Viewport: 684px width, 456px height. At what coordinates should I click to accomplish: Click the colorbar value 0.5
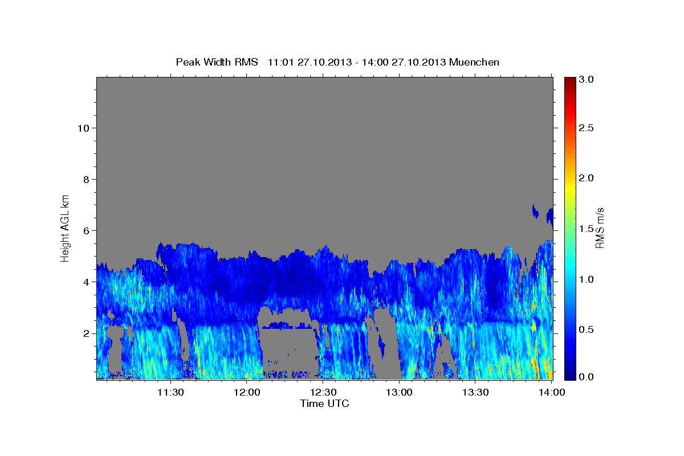(x=587, y=329)
